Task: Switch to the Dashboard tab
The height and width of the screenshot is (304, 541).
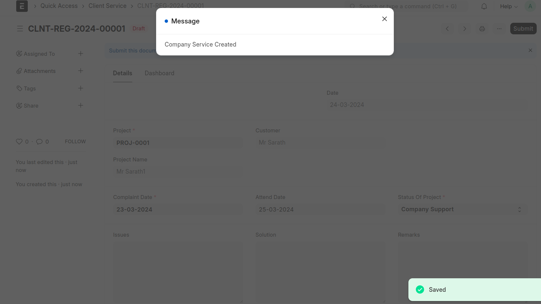Action: [159, 73]
